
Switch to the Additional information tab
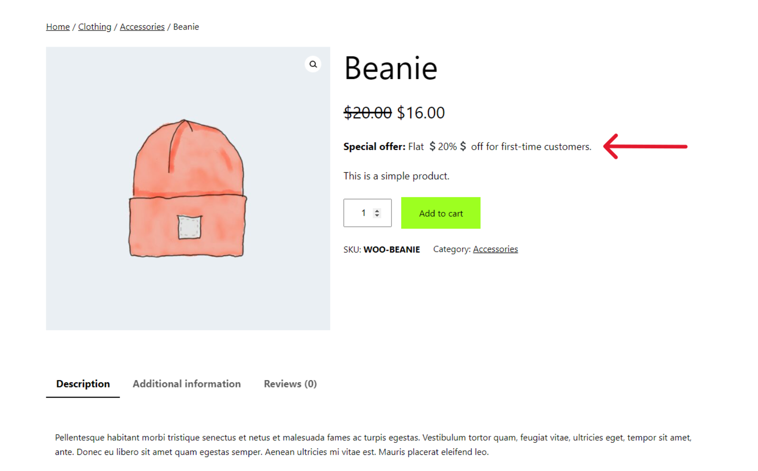186,384
